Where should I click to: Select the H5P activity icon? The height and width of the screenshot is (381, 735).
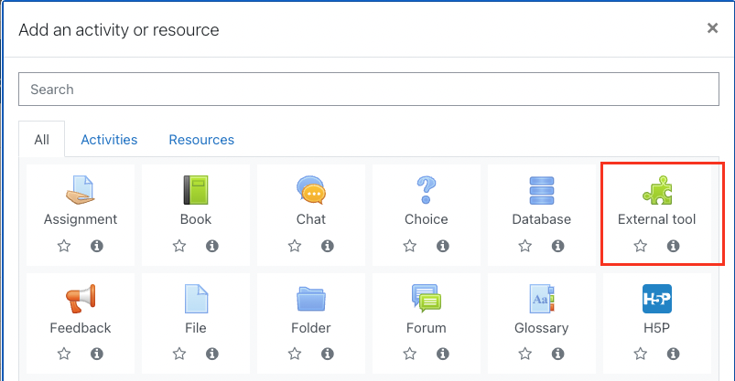click(x=657, y=299)
